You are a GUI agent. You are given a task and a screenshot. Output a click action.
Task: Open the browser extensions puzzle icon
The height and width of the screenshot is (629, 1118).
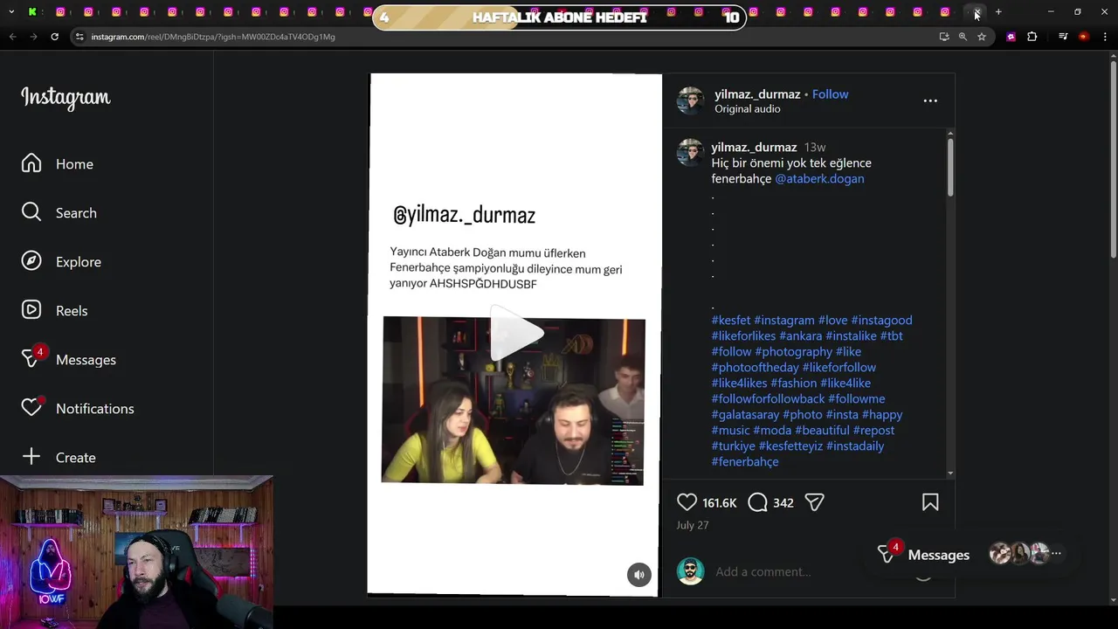coord(1032,37)
